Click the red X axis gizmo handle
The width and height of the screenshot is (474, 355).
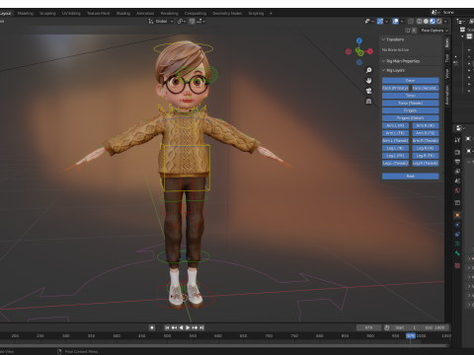pyautogui.click(x=370, y=51)
